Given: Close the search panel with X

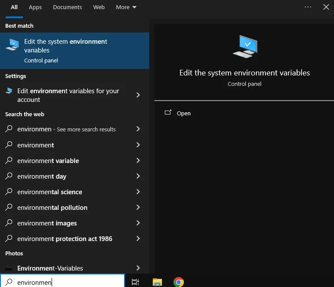Looking at the screenshot, I should [x=326, y=7].
